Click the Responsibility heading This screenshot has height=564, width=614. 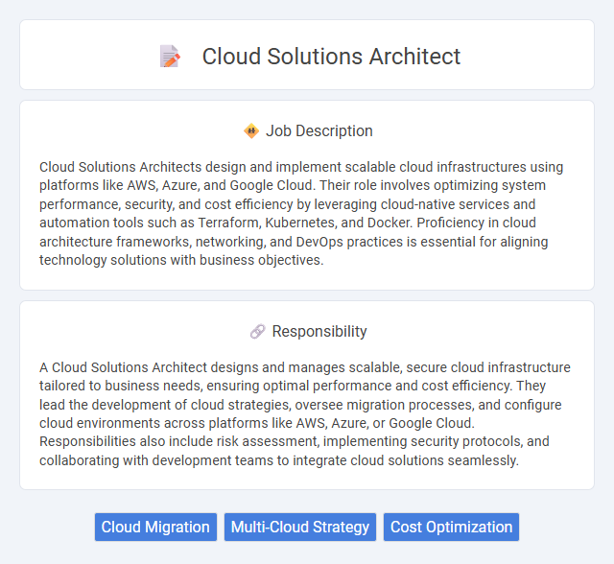pyautogui.click(x=319, y=332)
